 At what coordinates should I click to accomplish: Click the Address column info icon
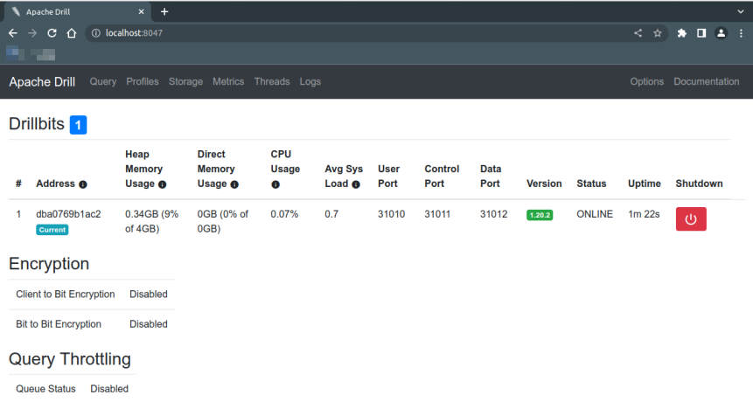[x=83, y=184]
